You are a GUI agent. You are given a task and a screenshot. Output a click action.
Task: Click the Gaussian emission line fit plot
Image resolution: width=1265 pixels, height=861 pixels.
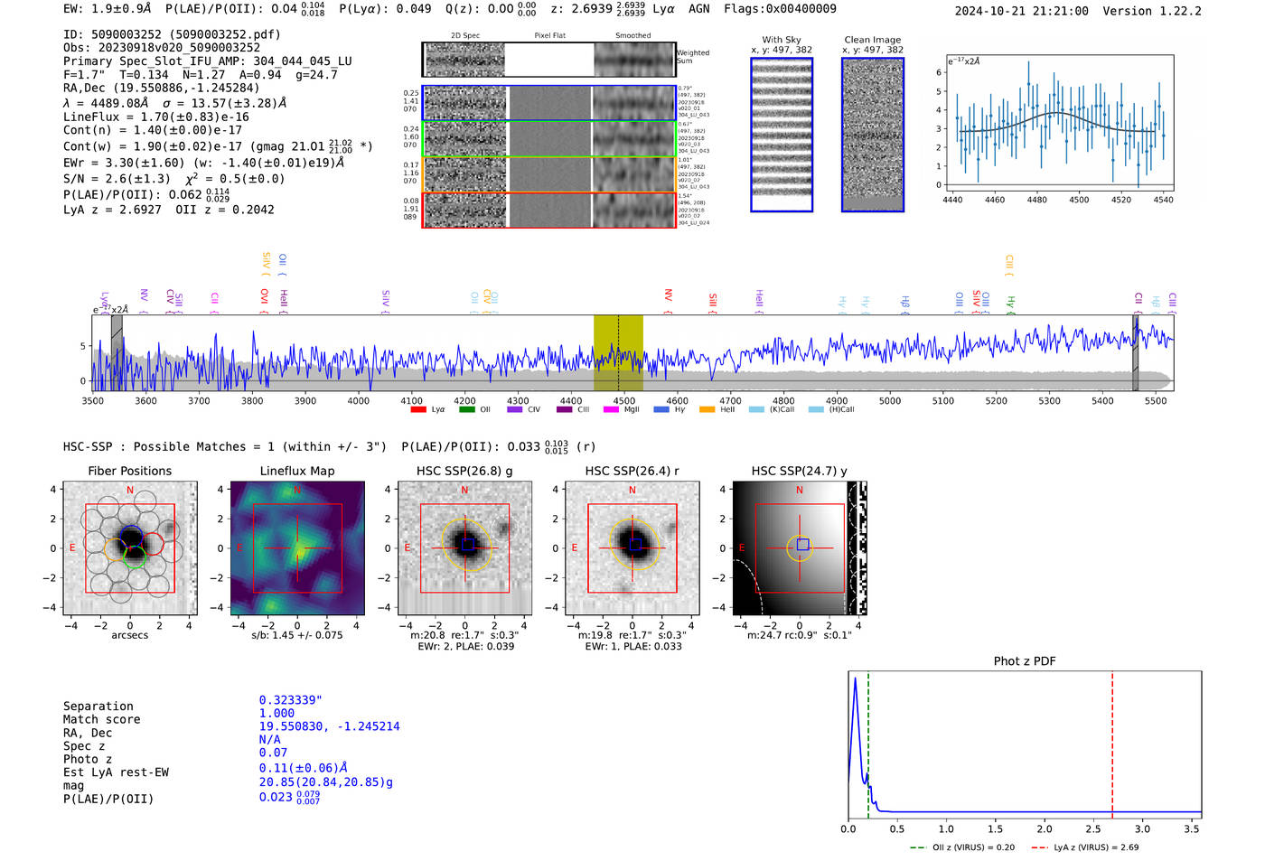(x=1058, y=123)
